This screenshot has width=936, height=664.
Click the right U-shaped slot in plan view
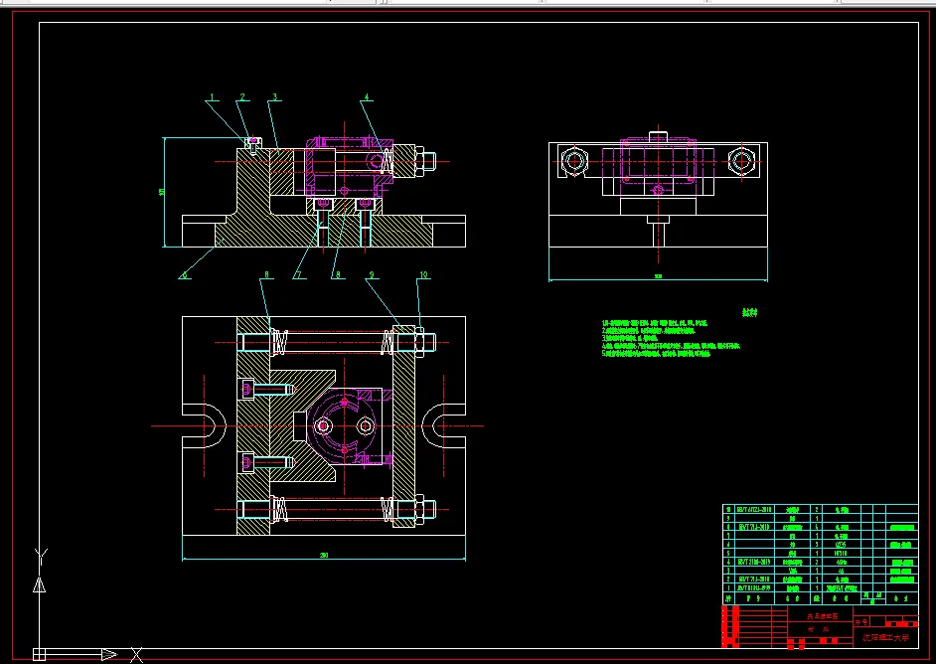point(443,425)
